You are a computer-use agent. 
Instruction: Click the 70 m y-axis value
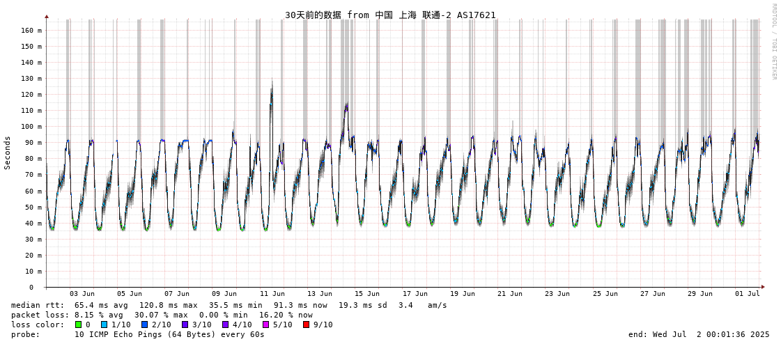tap(33, 175)
